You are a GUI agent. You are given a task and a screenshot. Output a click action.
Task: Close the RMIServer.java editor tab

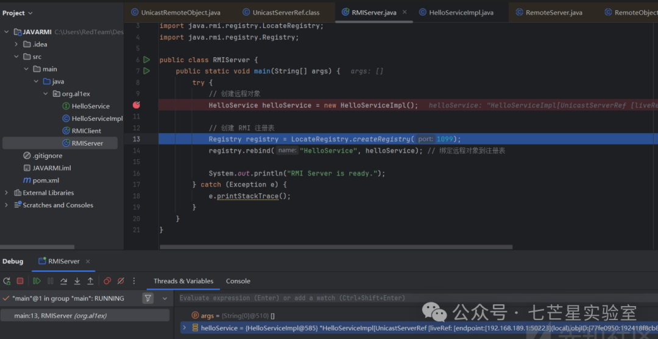pos(405,12)
